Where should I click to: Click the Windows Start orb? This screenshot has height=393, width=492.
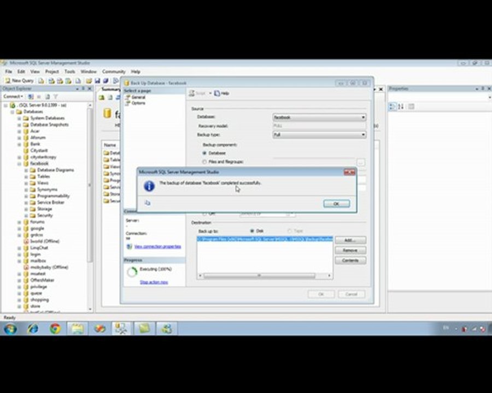(10, 329)
